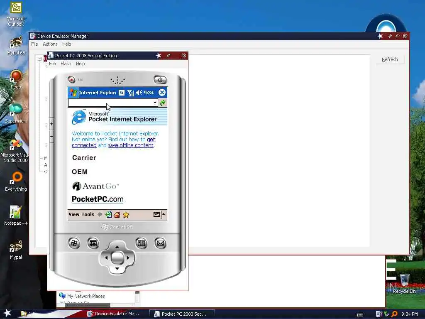Click the Refresh icon in Pocket IE
This screenshot has height=319, width=425.
[108, 215]
